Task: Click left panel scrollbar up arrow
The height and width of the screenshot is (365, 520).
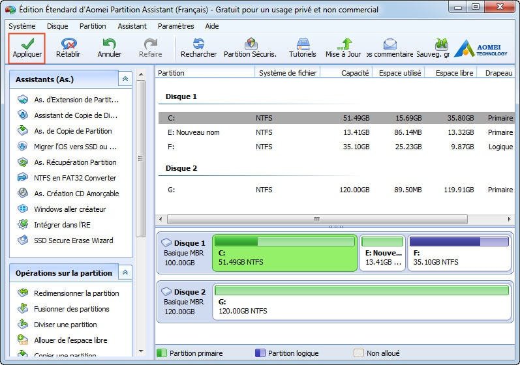Action: pyautogui.click(x=141, y=74)
